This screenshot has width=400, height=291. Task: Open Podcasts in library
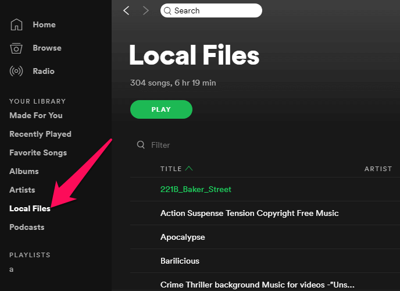click(x=27, y=227)
